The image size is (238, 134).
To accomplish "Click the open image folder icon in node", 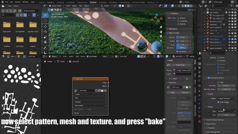I will click(x=102, y=90).
